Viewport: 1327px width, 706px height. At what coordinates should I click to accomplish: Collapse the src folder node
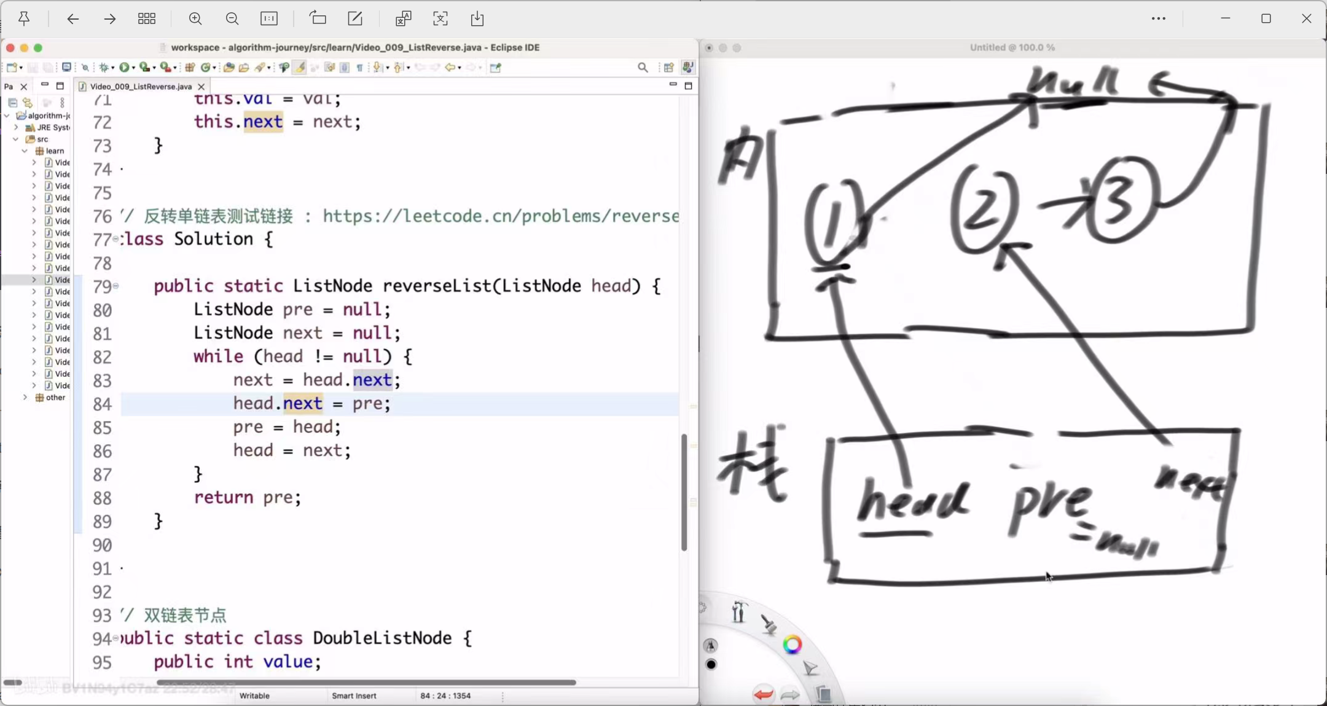click(x=16, y=139)
